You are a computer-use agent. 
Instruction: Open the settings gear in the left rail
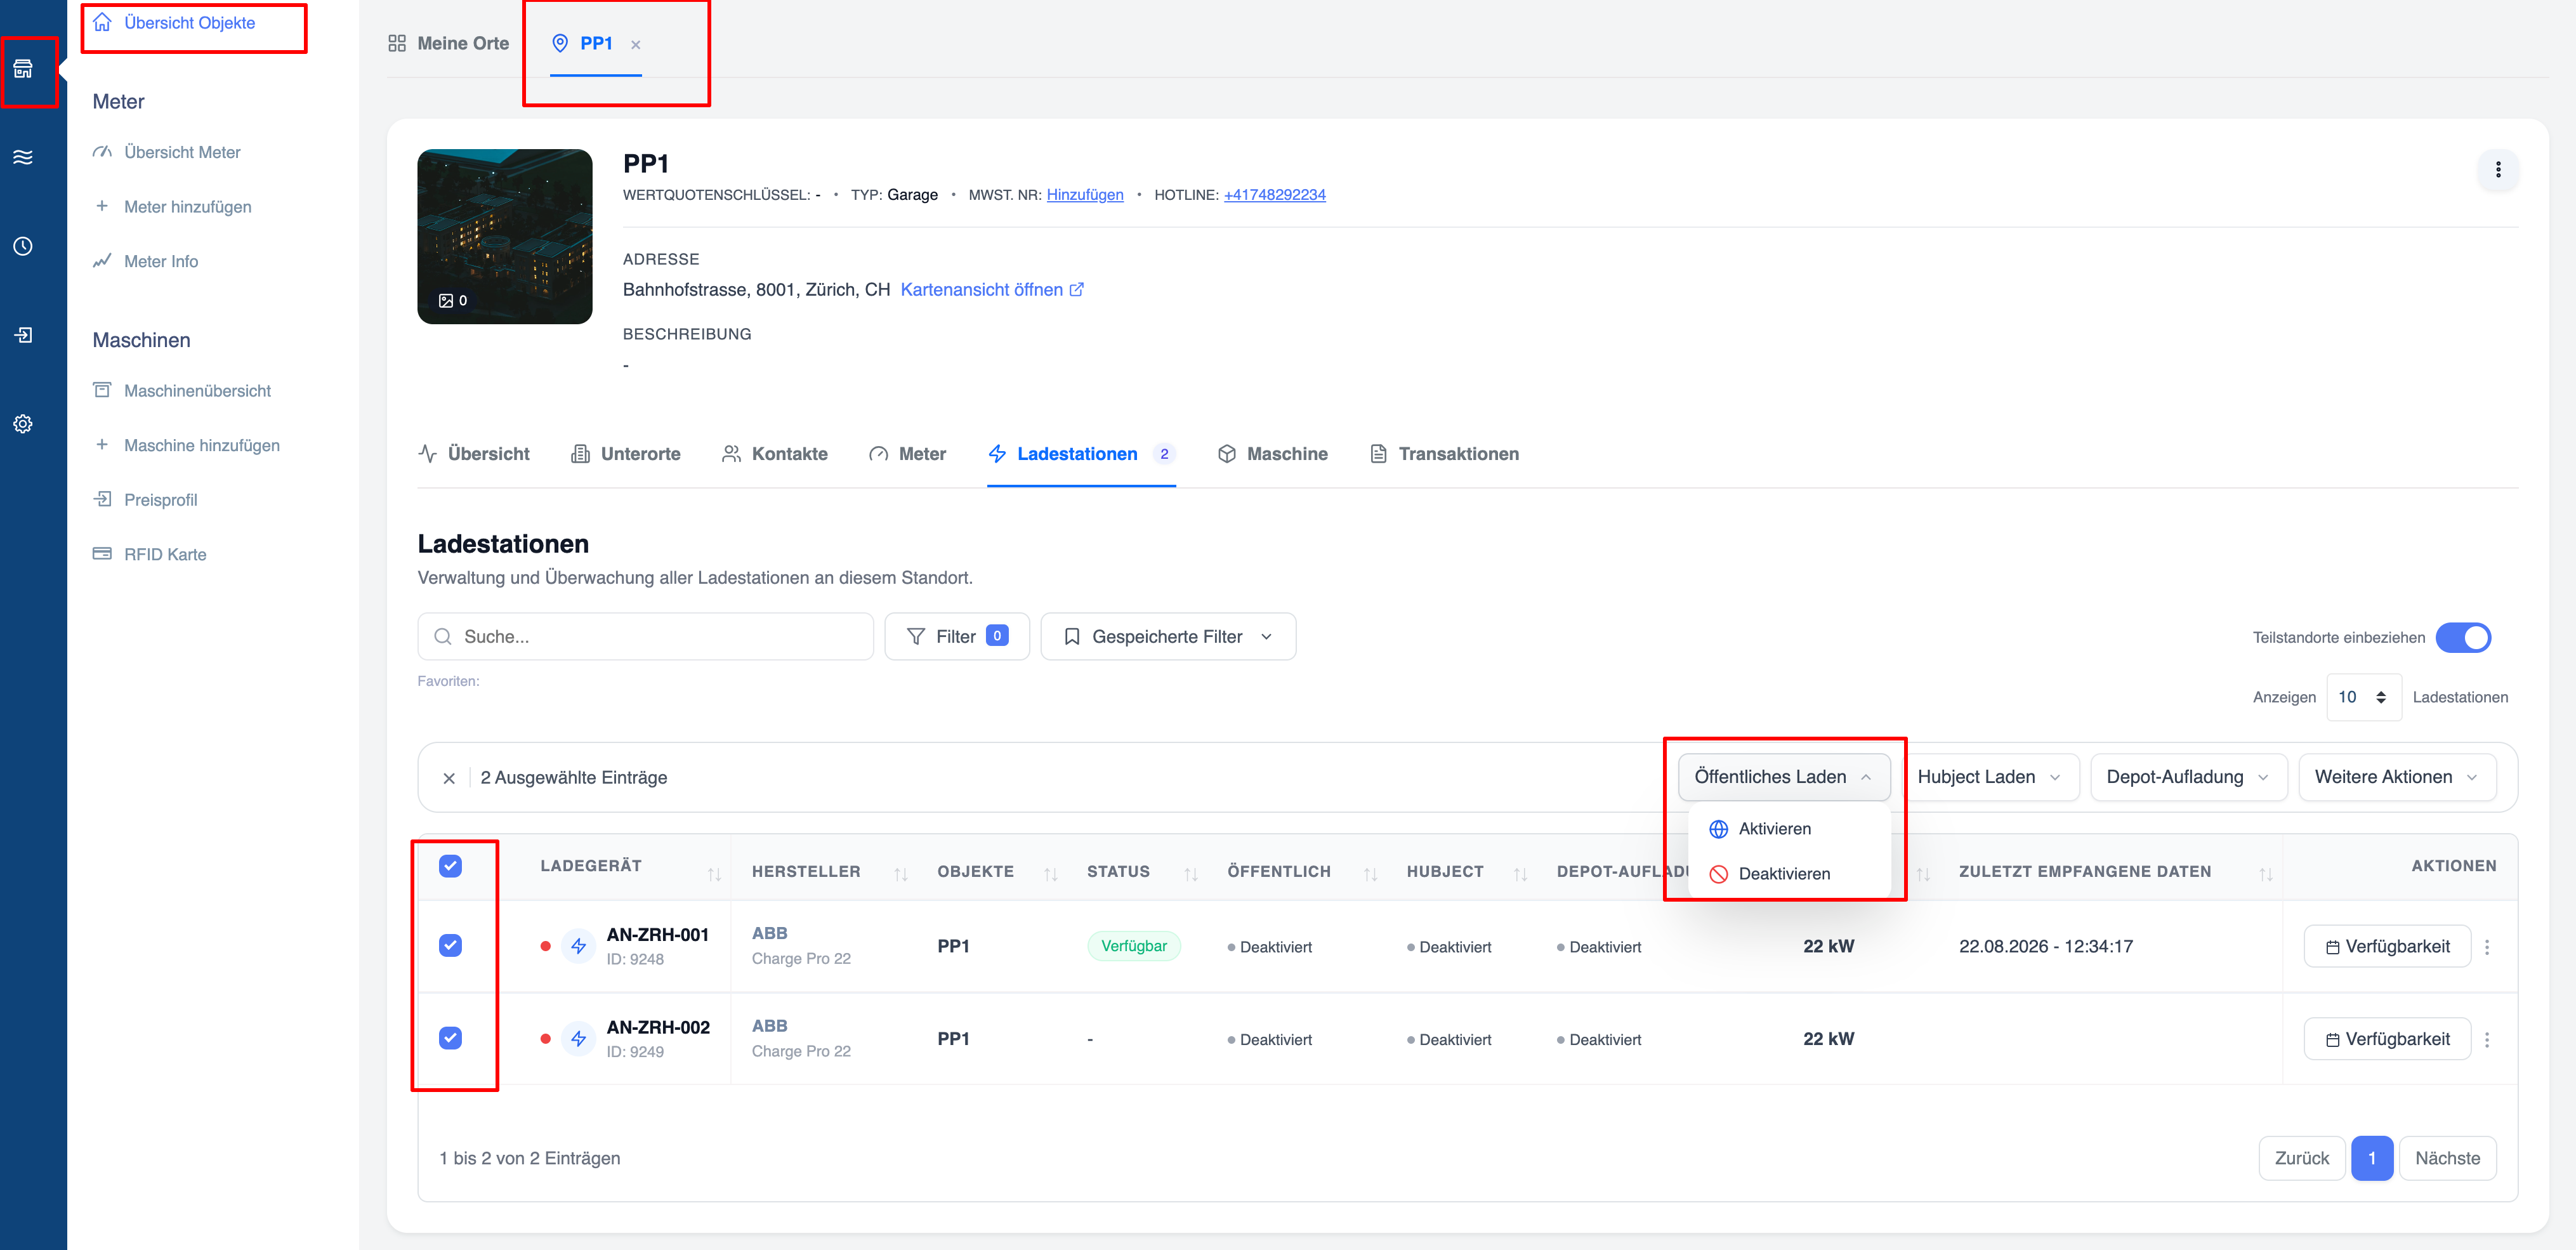pos(23,424)
